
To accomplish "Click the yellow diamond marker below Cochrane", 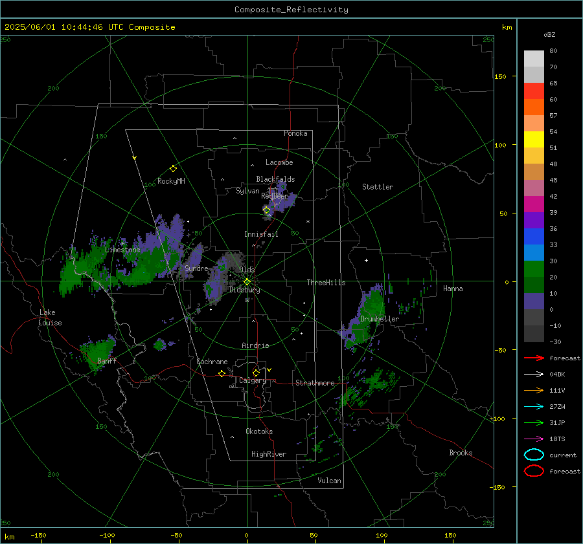I will coord(222,373).
